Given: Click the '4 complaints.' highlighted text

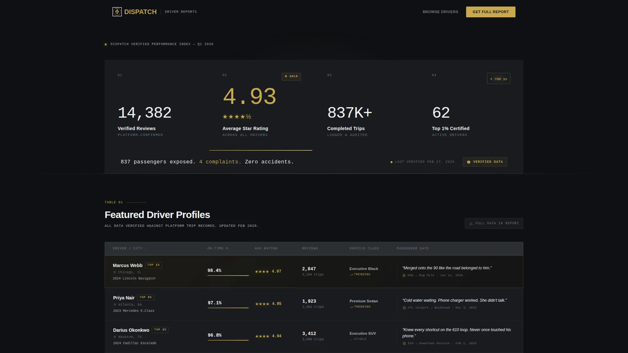Looking at the screenshot, I should click(x=220, y=162).
